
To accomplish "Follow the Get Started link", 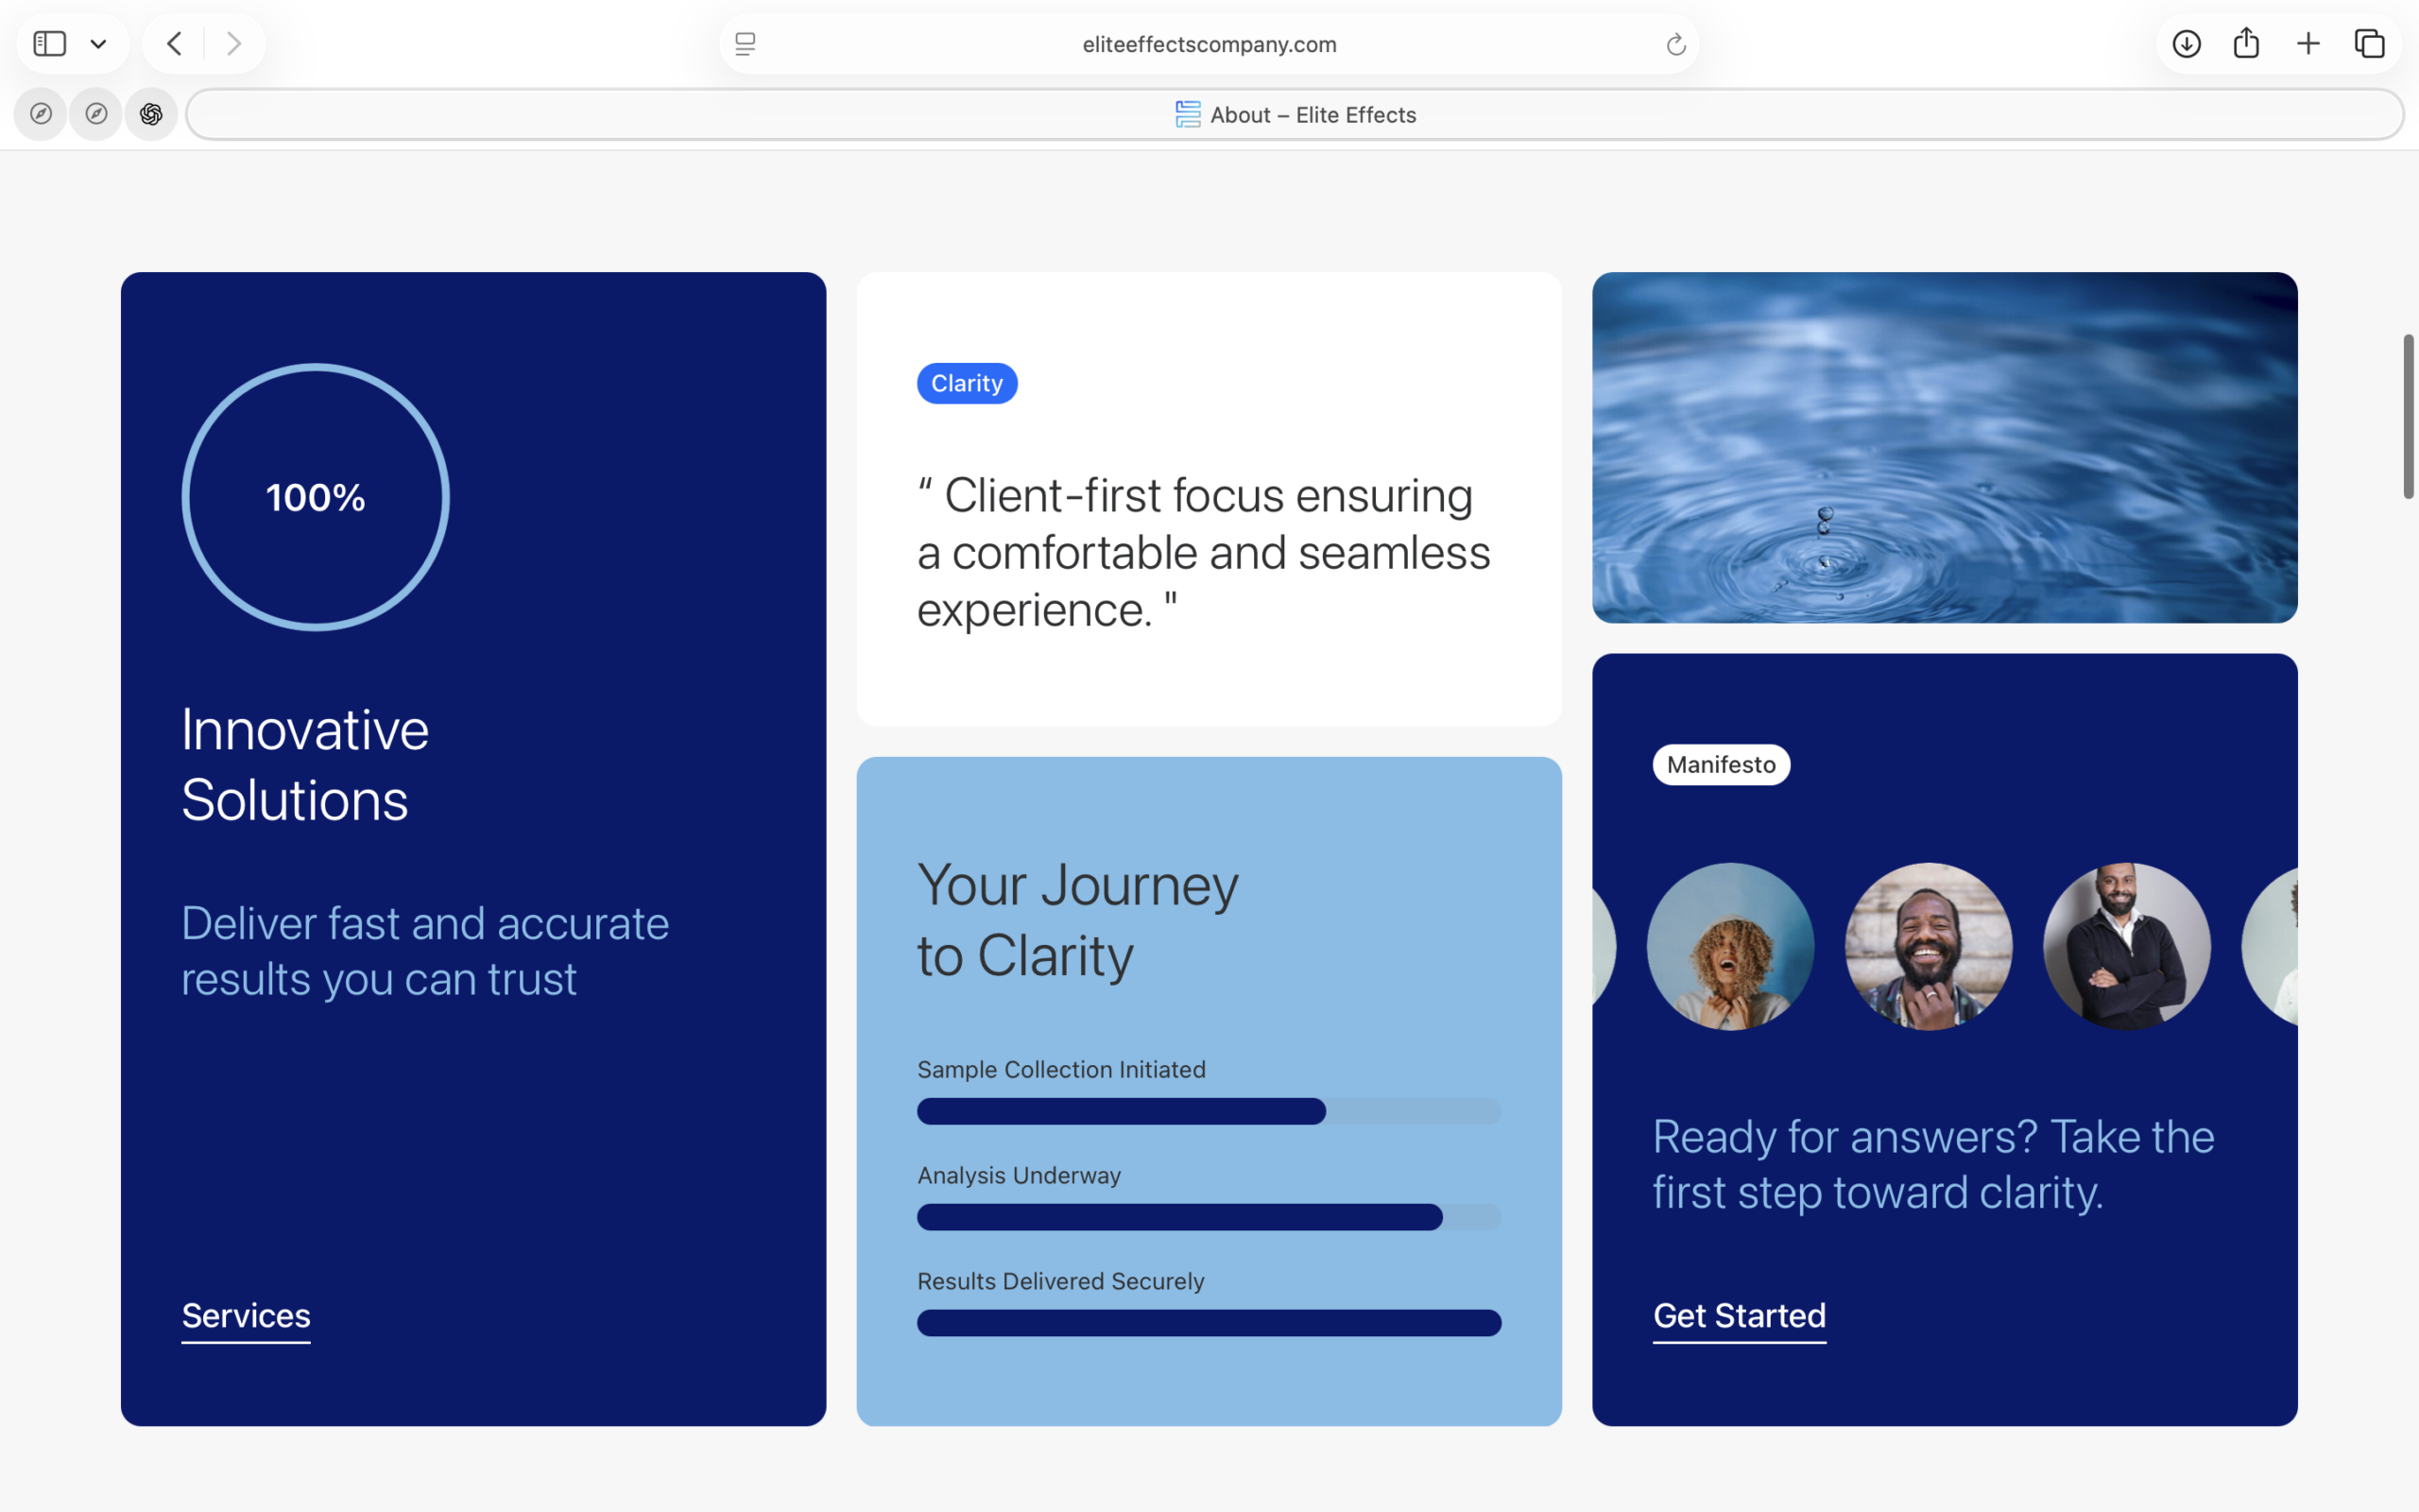I will (x=1739, y=1315).
